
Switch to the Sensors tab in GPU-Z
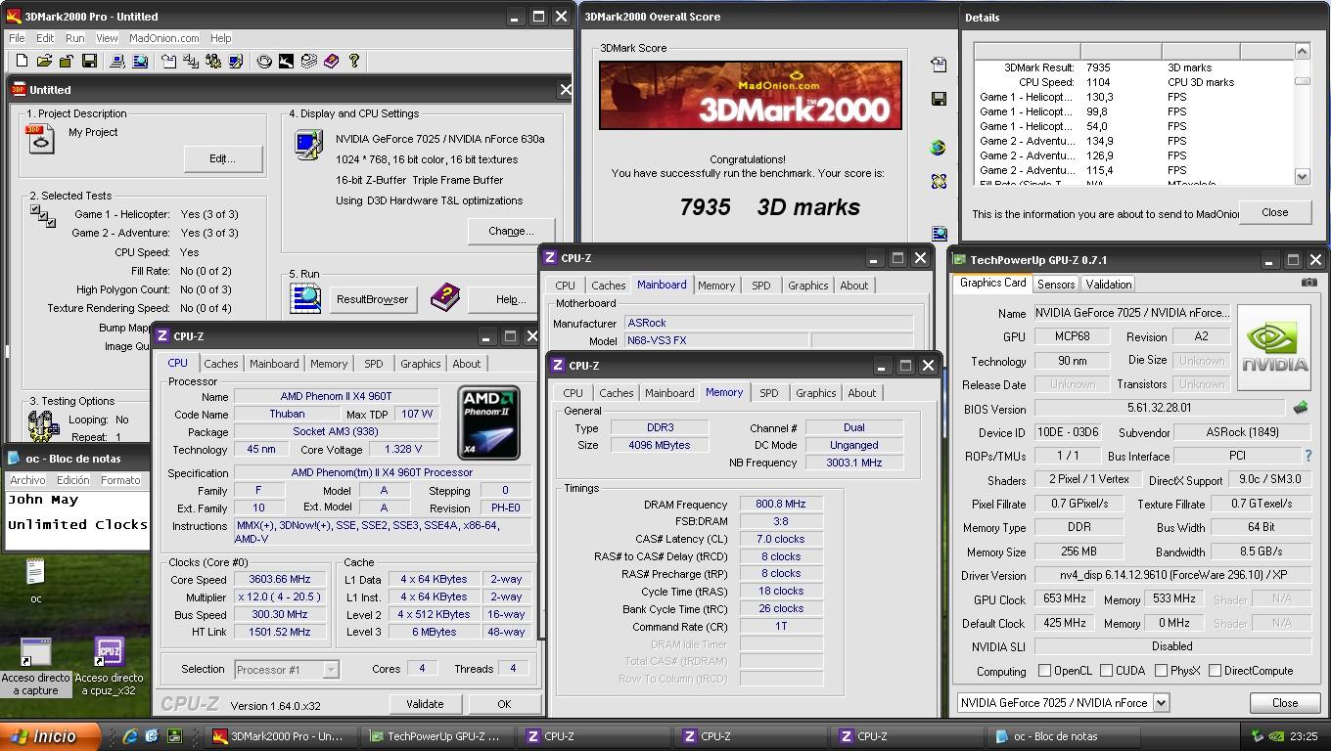coord(1056,285)
